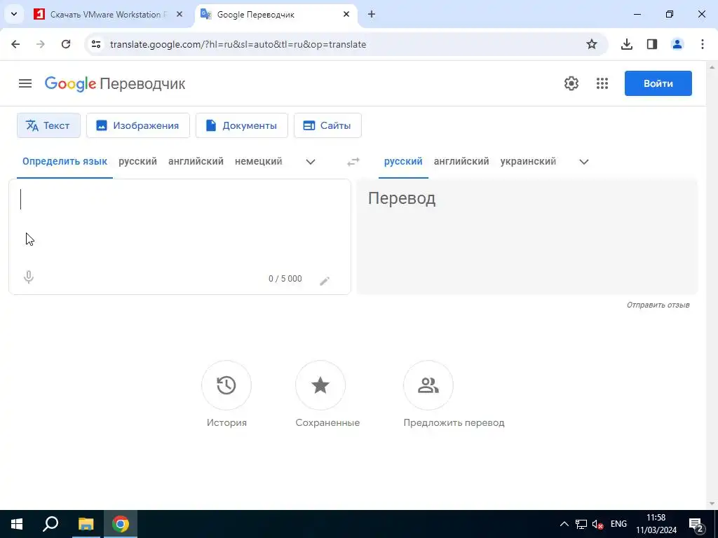718x538 pixels.
Task: Close the VMware Workstation tab
Action: [x=179, y=14]
